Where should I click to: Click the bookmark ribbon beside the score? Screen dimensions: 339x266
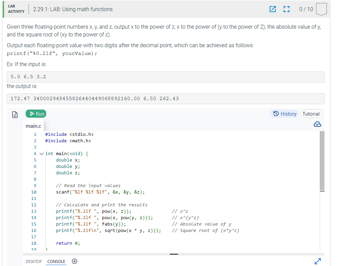click(x=321, y=9)
